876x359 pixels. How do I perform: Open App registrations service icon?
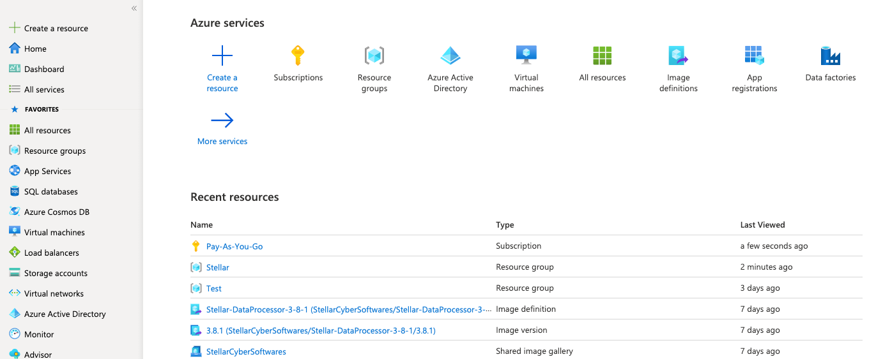[x=754, y=56]
